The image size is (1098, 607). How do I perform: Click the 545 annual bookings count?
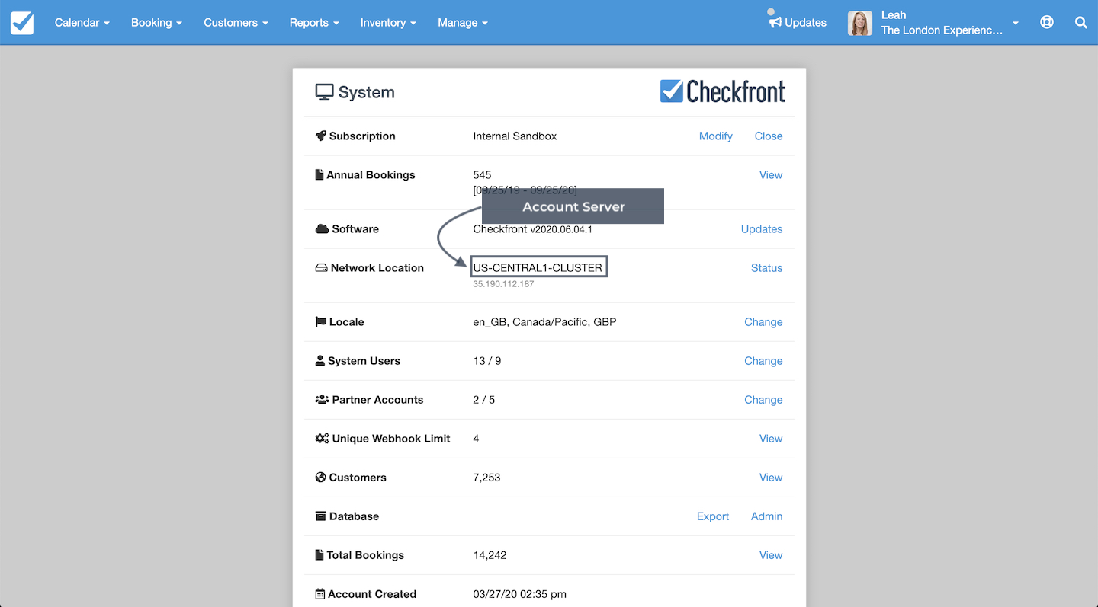coord(482,174)
